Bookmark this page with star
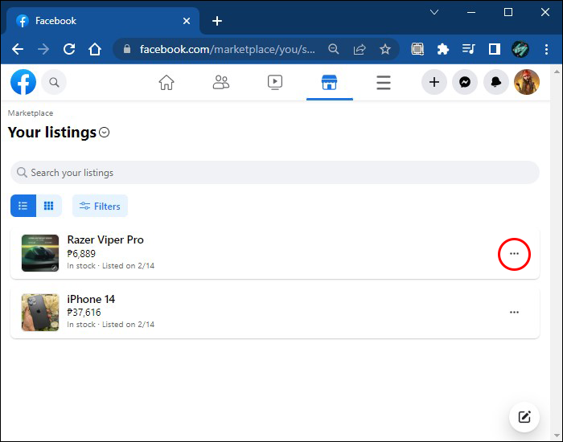Screen dimensions: 563x442 (x=385, y=49)
